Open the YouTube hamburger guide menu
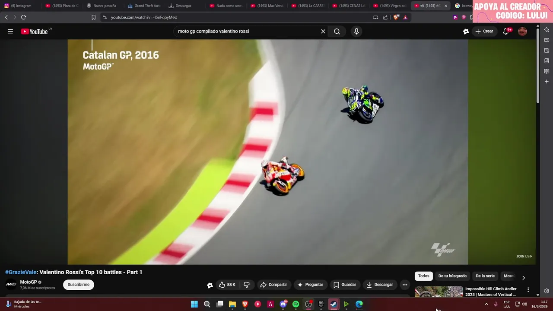Viewport: 553px width, 311px height. pyautogui.click(x=10, y=32)
